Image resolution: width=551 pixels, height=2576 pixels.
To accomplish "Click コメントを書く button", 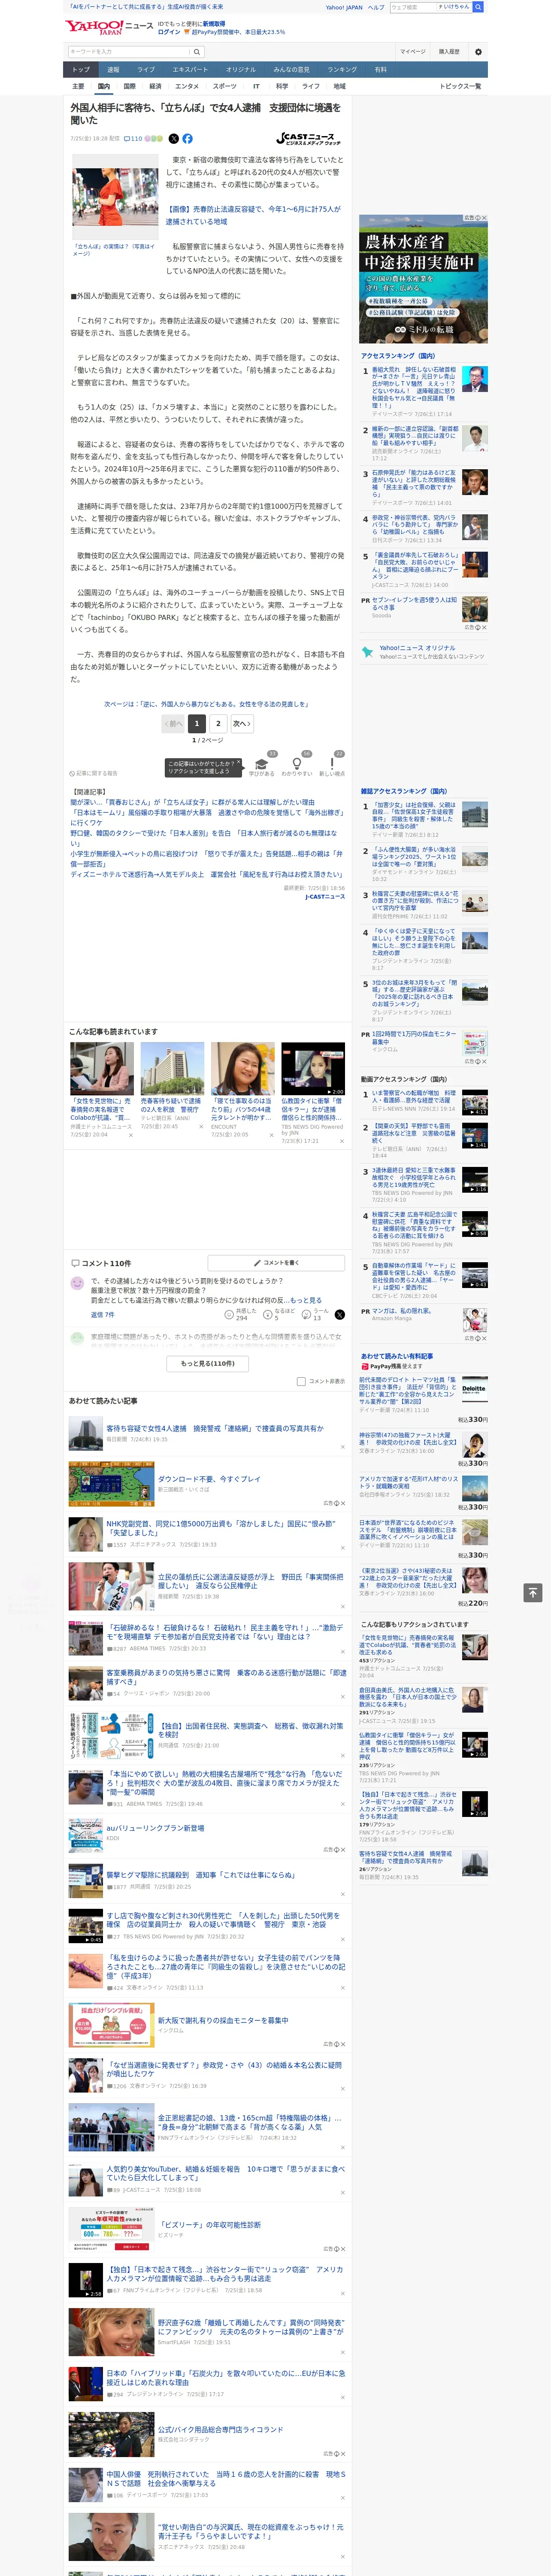I will [276, 1263].
